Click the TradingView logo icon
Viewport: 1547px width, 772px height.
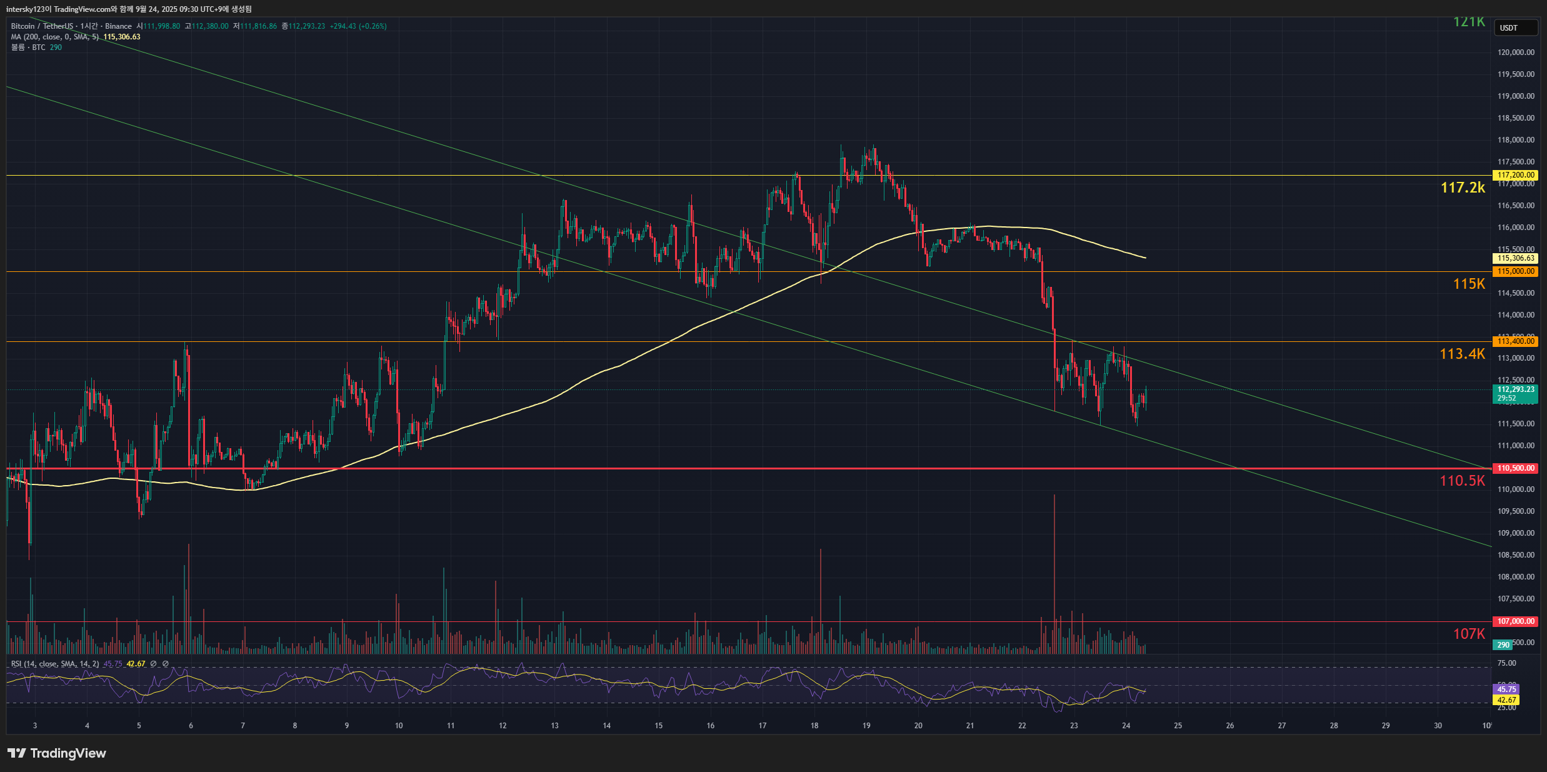(17, 753)
